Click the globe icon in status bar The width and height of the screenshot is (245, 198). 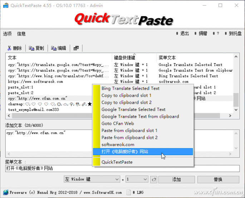point(6,192)
